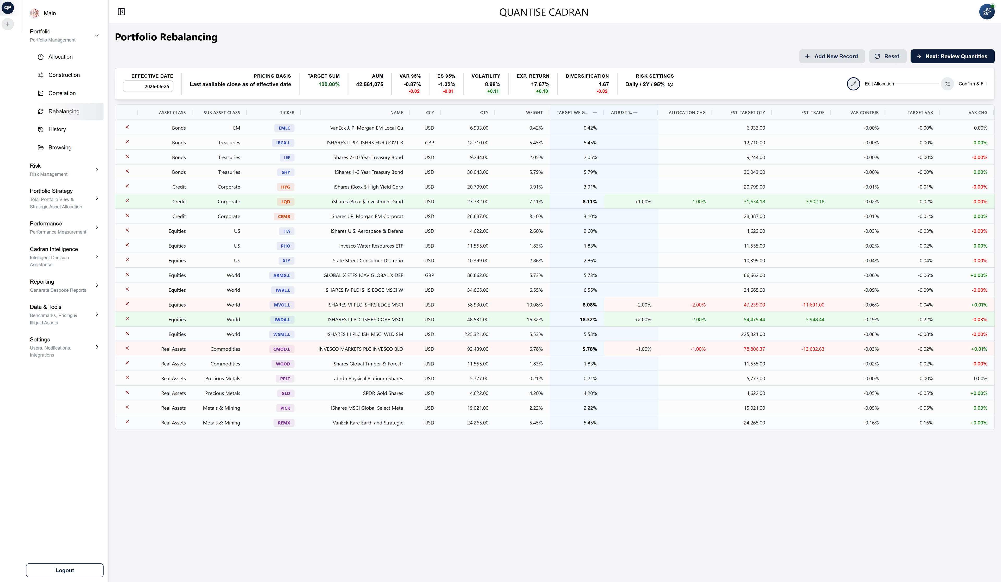Click the effective date field 2026-06-25
Image resolution: width=1001 pixels, height=582 pixels.
click(148, 86)
